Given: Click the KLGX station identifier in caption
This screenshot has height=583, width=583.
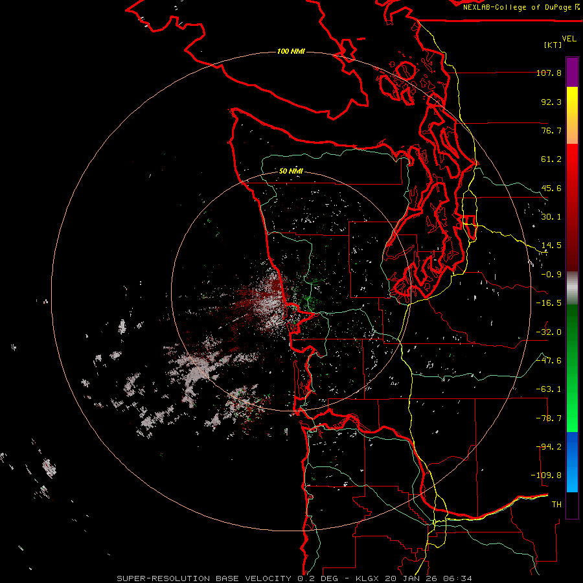Looking at the screenshot, I should click(x=368, y=578).
